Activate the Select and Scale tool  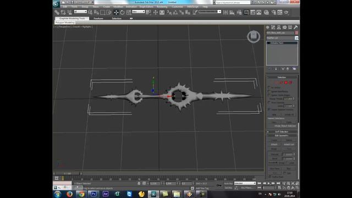129,12
